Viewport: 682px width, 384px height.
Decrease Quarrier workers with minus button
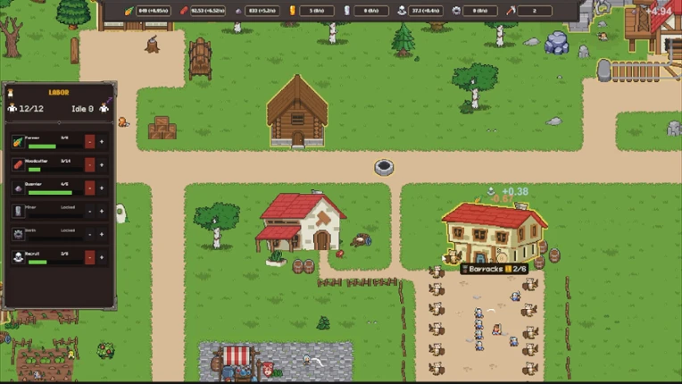pyautogui.click(x=89, y=188)
